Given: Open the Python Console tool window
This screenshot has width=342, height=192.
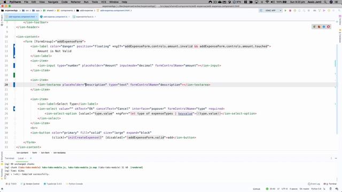Looking at the screenshot, I should coord(74,184).
